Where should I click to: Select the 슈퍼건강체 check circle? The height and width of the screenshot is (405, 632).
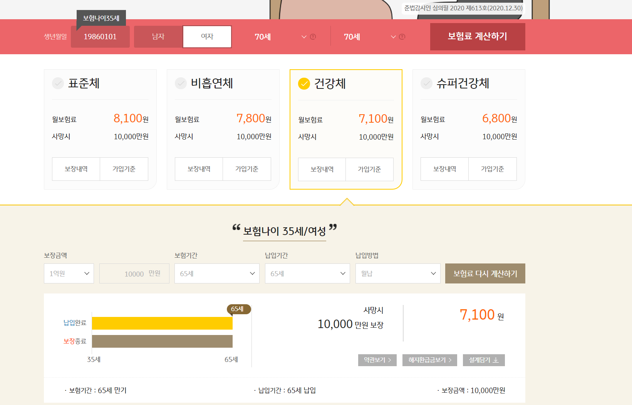(426, 83)
